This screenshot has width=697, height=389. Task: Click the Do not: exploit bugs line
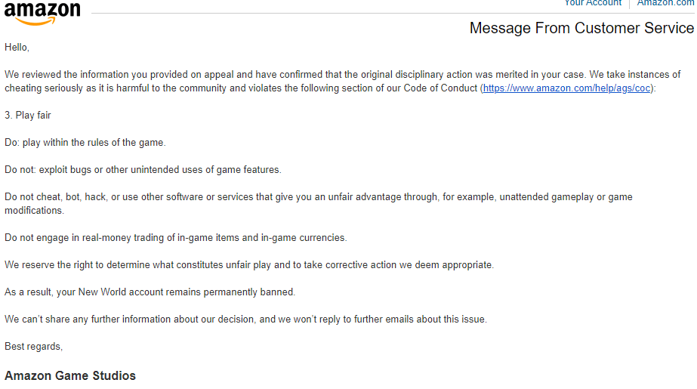(x=143, y=170)
